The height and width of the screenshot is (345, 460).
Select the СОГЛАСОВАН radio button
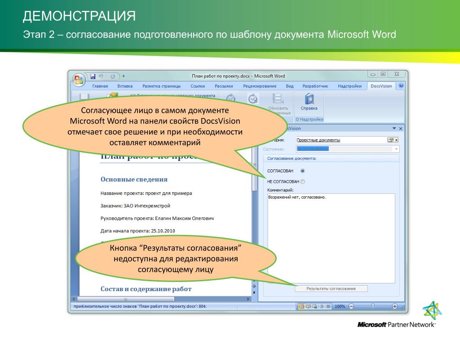point(302,171)
